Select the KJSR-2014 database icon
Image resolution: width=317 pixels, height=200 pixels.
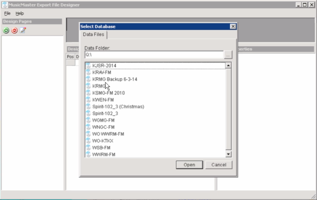tap(88, 66)
